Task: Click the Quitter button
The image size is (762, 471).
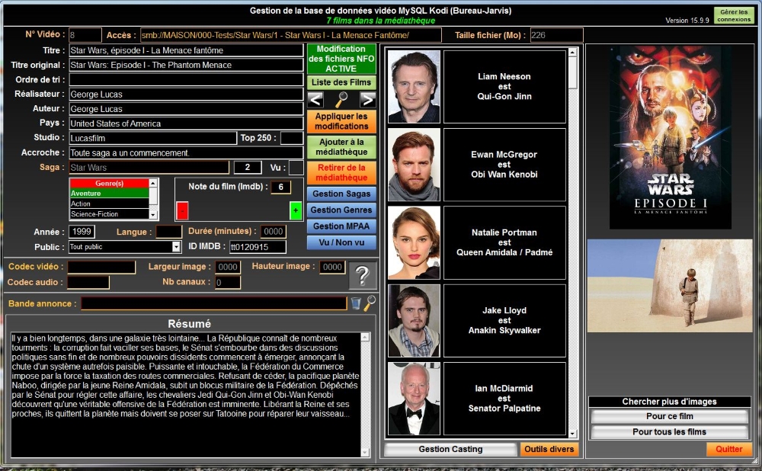Action: coord(728,449)
